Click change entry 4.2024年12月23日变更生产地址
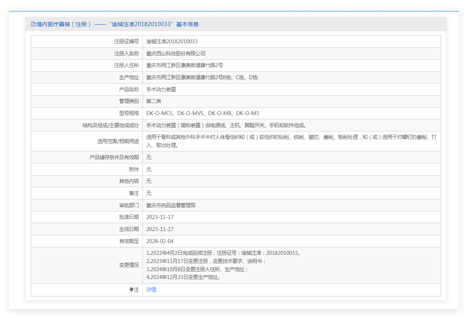The image size is (468, 318). pos(183,277)
